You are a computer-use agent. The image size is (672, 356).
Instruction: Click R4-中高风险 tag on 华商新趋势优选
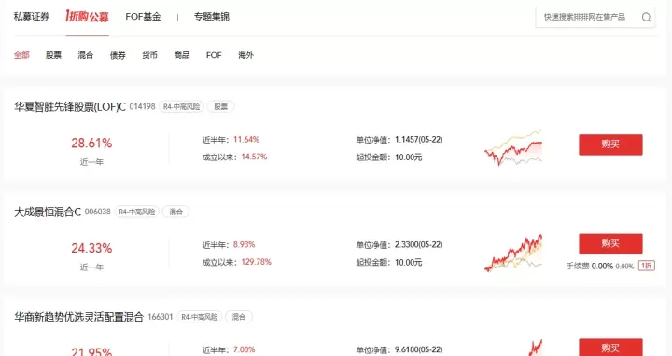200,317
